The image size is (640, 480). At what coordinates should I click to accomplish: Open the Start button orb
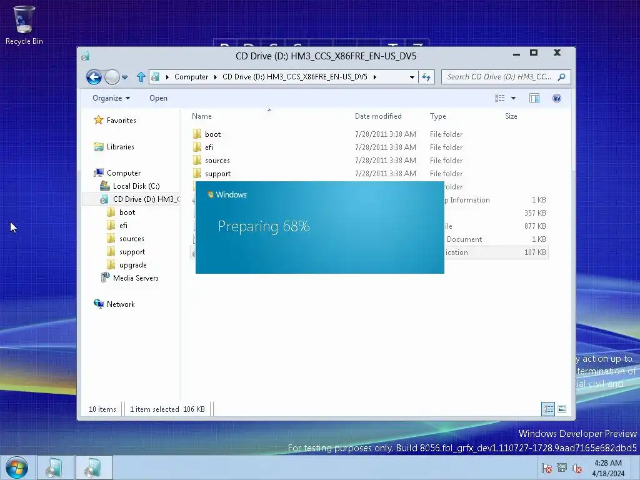point(17,467)
